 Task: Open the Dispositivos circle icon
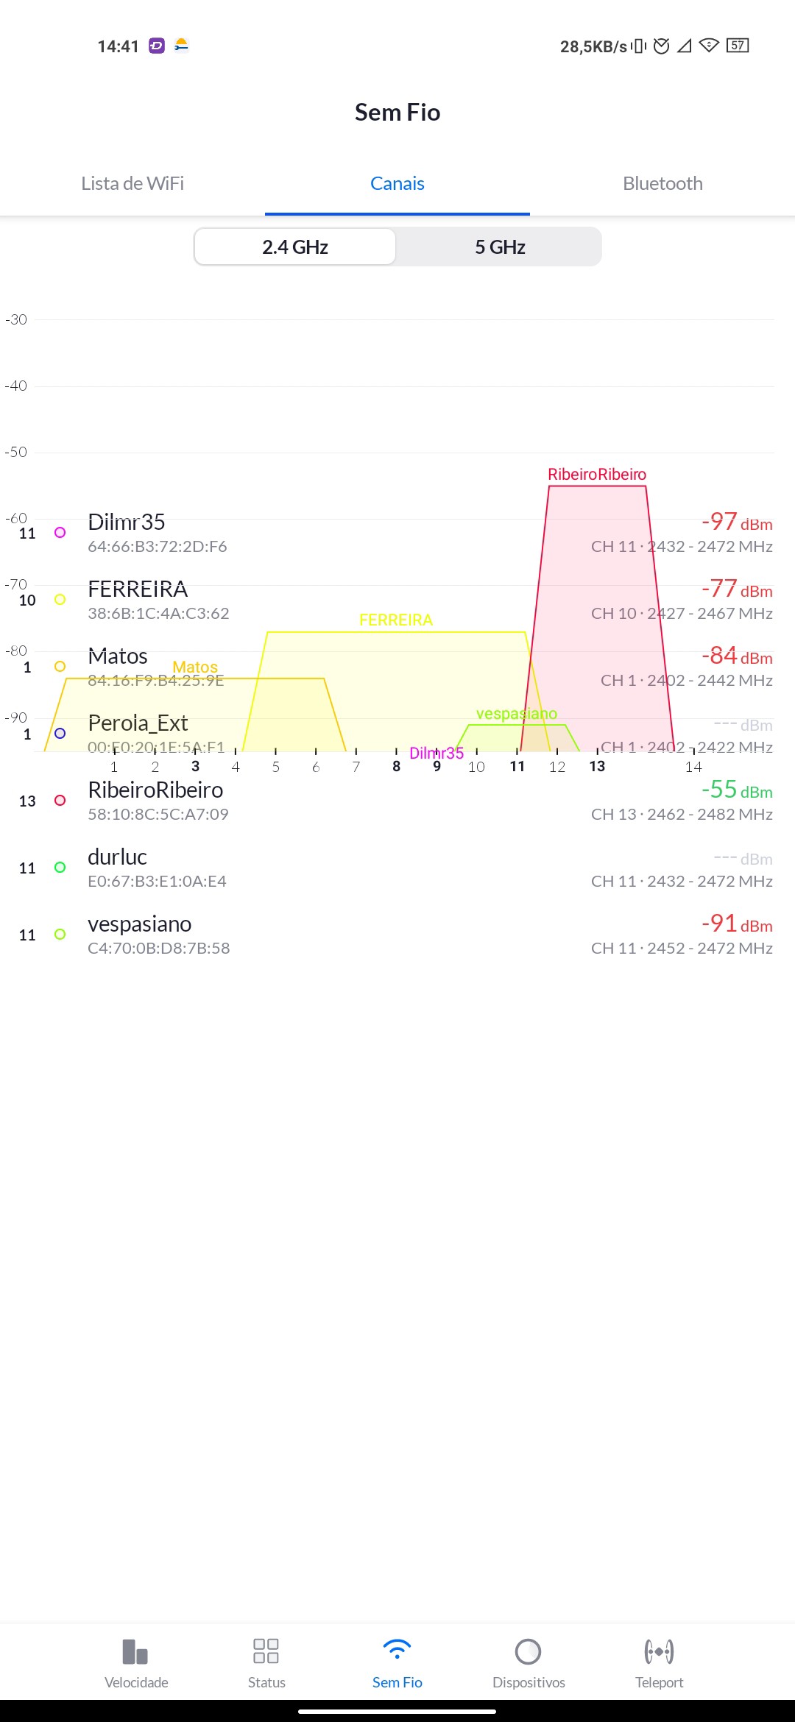(529, 1652)
